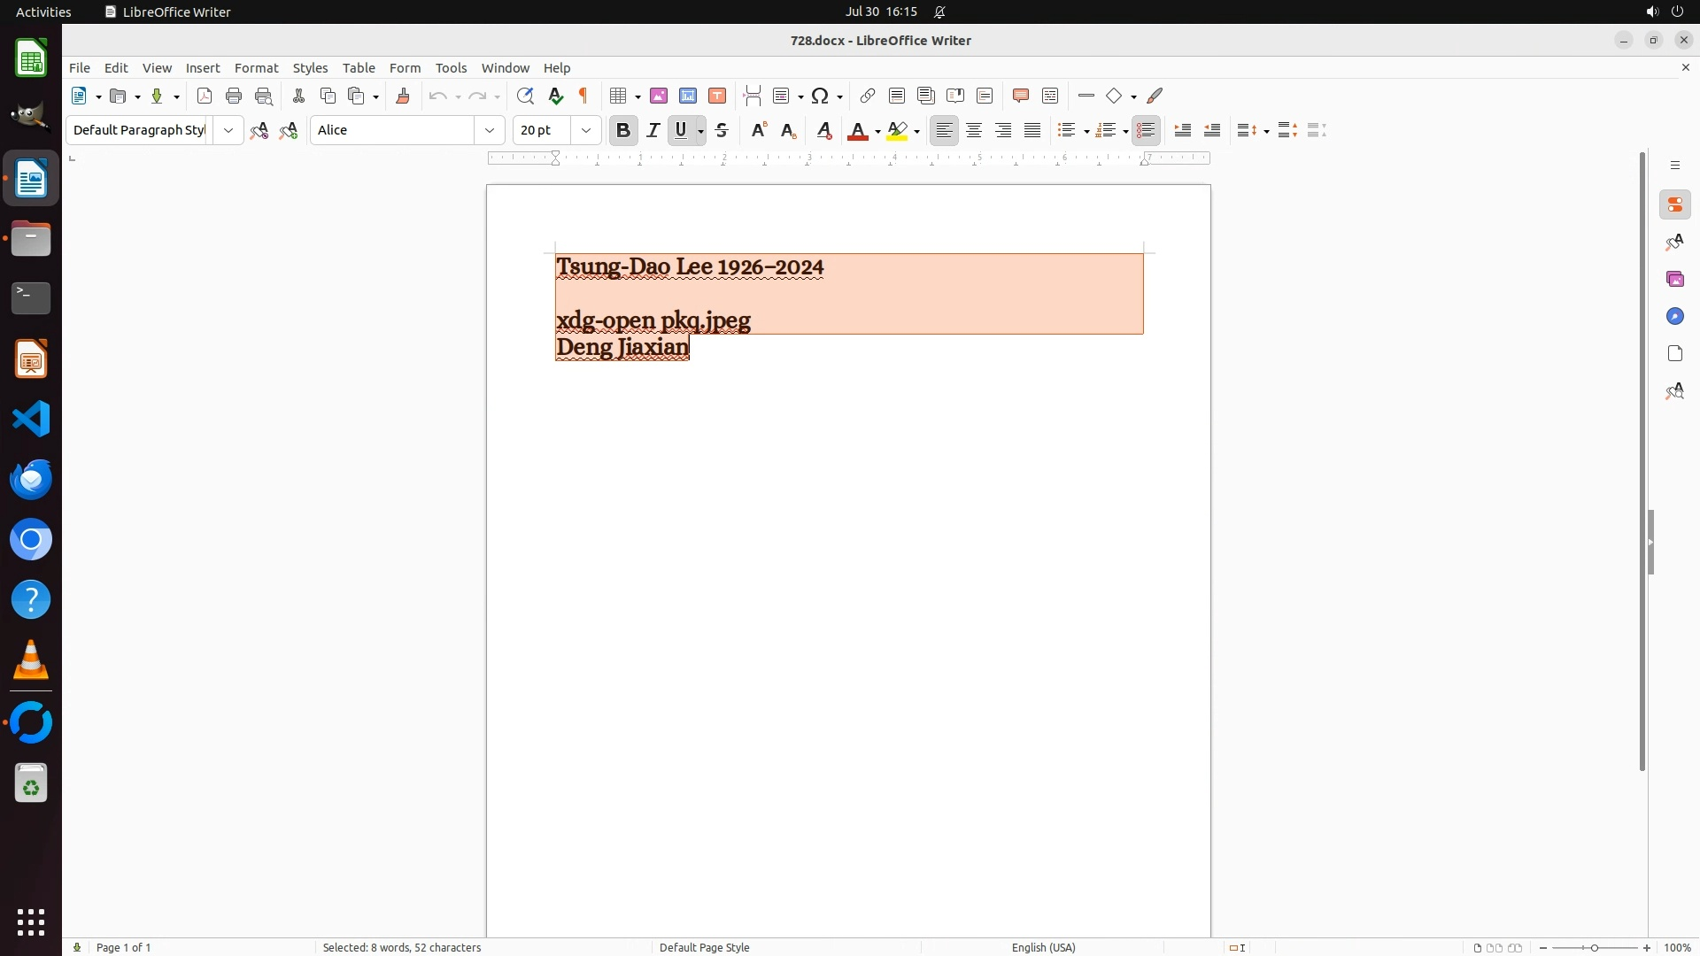Viewport: 1700px width, 956px height.
Task: Open the sidebar Gallery panel icon
Action: pos(1674,279)
